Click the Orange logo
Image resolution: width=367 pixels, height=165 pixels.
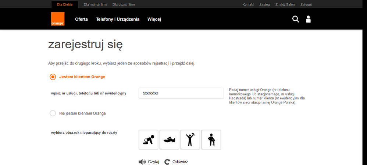click(x=58, y=19)
